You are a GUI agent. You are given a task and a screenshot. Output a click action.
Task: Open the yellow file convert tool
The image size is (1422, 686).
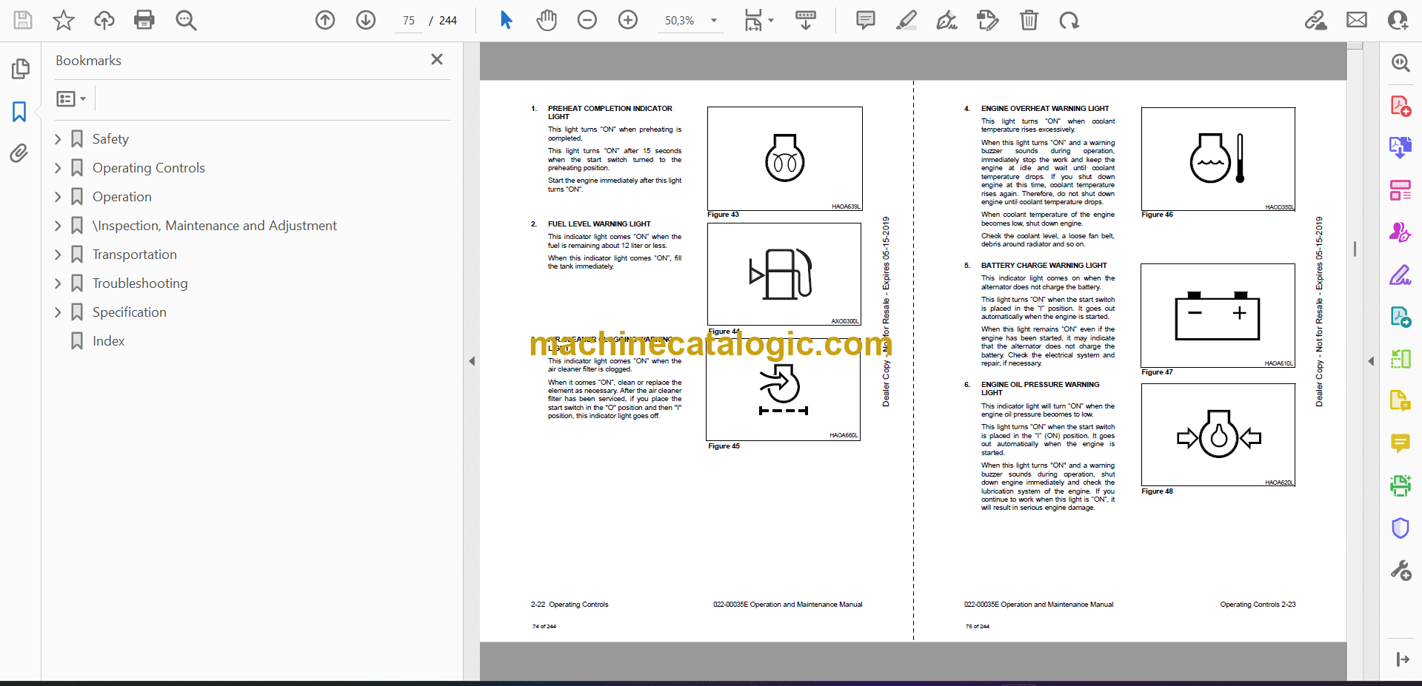pos(1400,401)
